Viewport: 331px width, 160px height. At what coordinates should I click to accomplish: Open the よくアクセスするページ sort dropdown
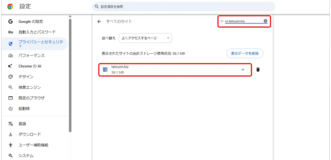pos(145,38)
